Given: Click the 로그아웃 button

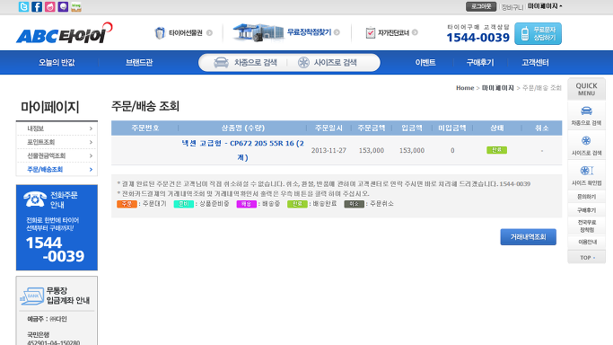Looking at the screenshot, I should click(481, 6).
